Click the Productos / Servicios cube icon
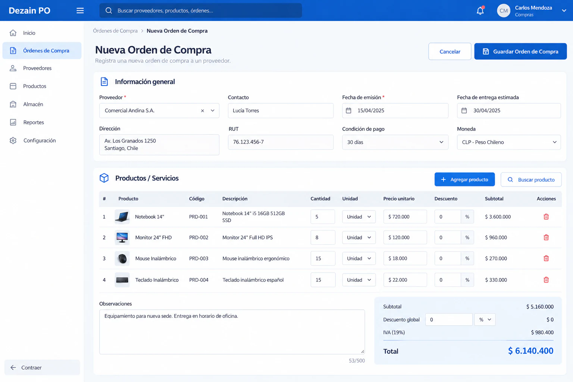Screen dimensions: 573x382 point(104,178)
